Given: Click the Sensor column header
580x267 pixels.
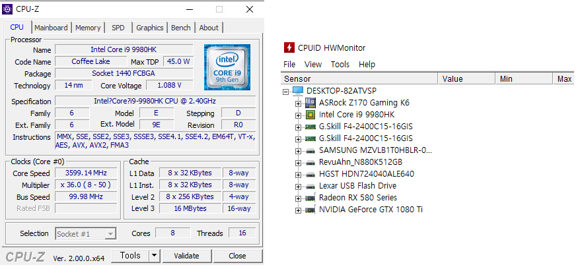Looking at the screenshot, I should 359,78.
